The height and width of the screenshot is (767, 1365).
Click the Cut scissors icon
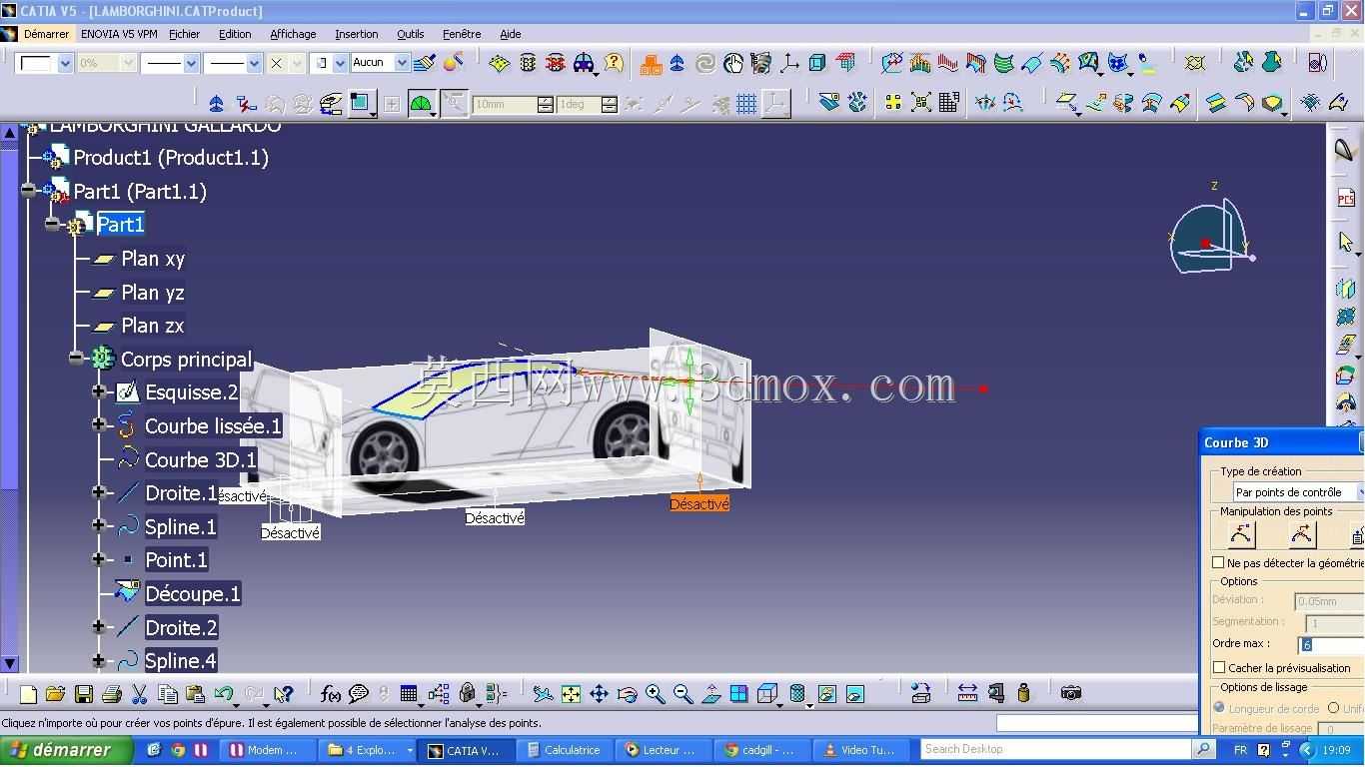point(140,694)
